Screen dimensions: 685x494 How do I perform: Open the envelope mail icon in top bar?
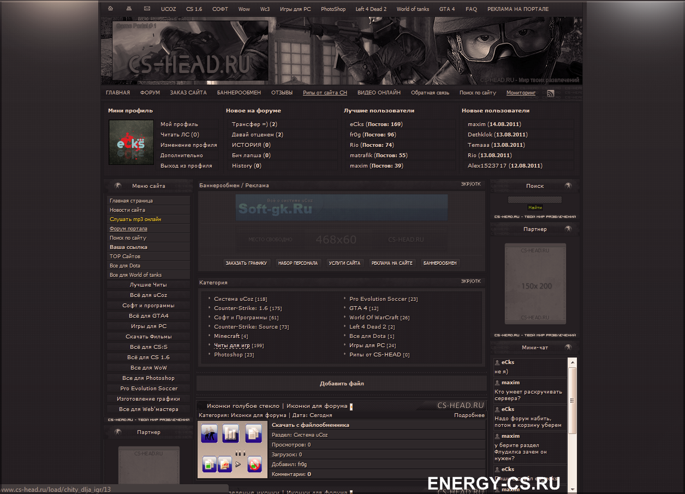(x=147, y=9)
